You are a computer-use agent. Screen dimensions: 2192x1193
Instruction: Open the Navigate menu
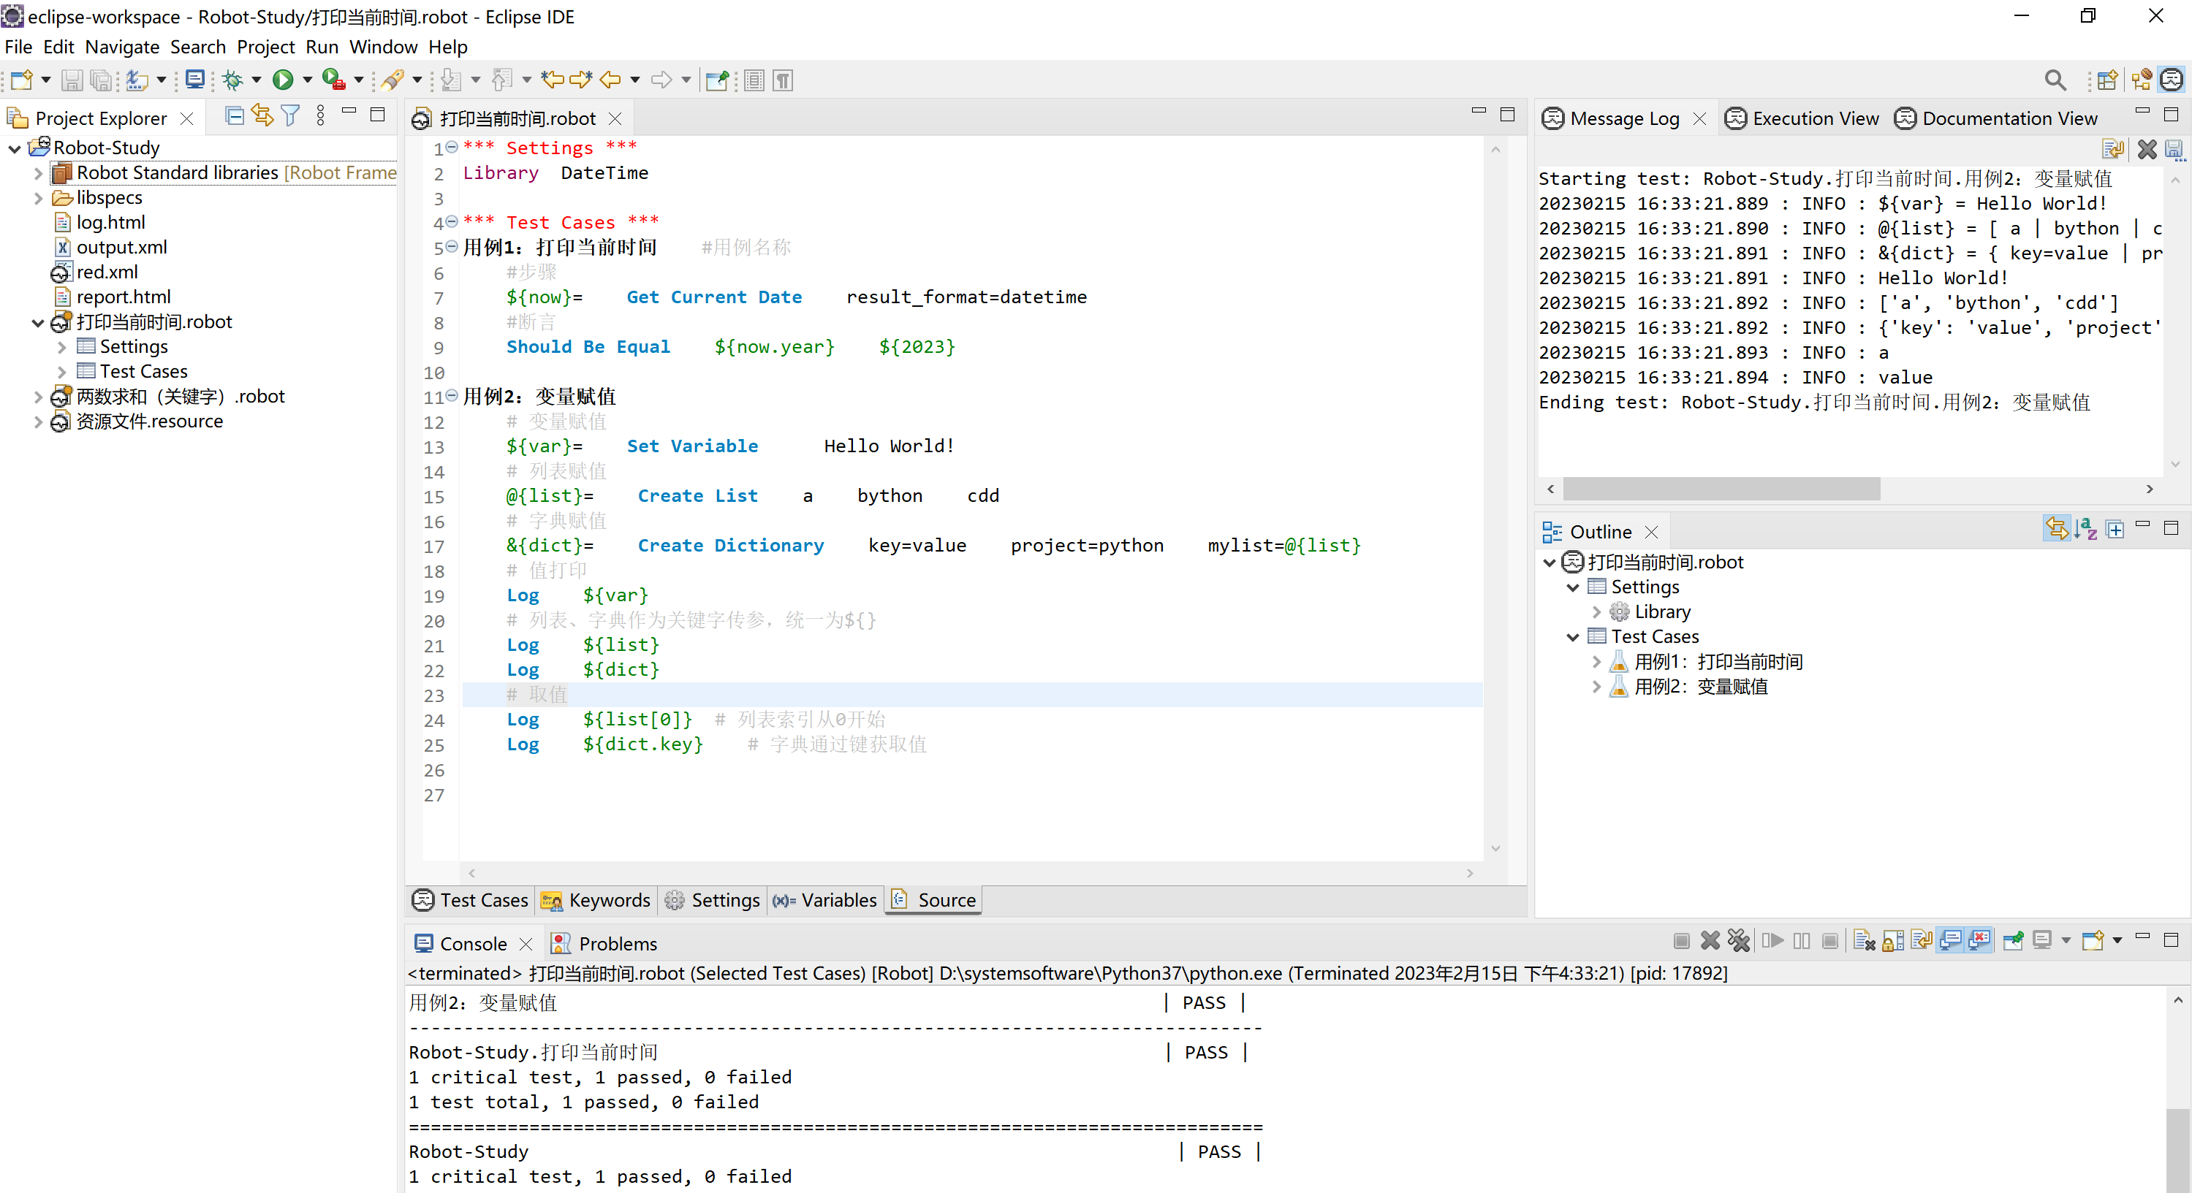point(121,47)
